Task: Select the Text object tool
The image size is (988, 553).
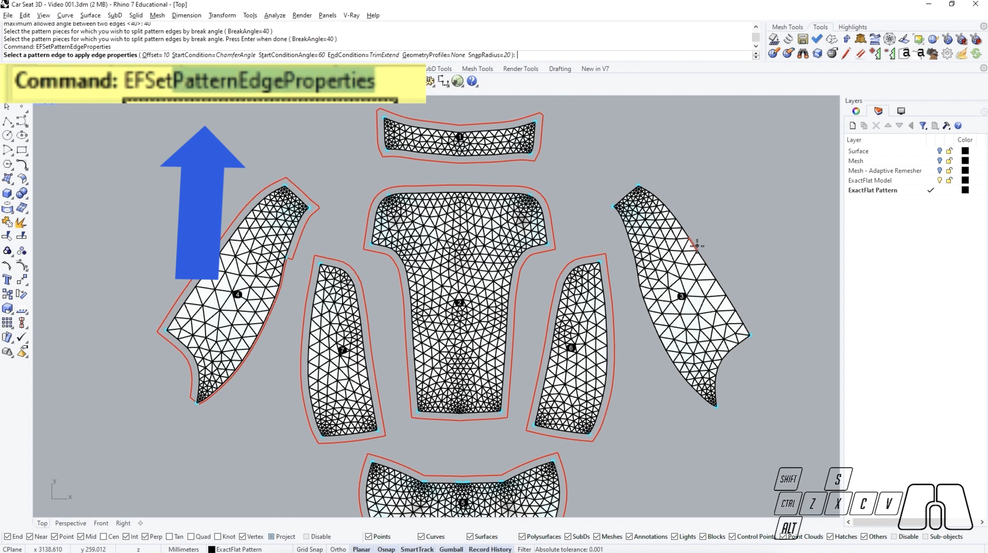Action: point(7,280)
